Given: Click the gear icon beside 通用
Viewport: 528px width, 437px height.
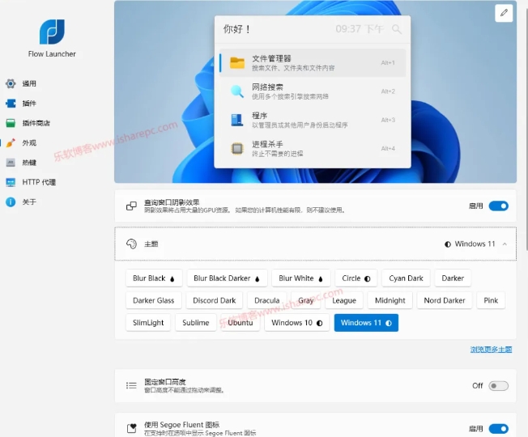Looking at the screenshot, I should point(11,83).
